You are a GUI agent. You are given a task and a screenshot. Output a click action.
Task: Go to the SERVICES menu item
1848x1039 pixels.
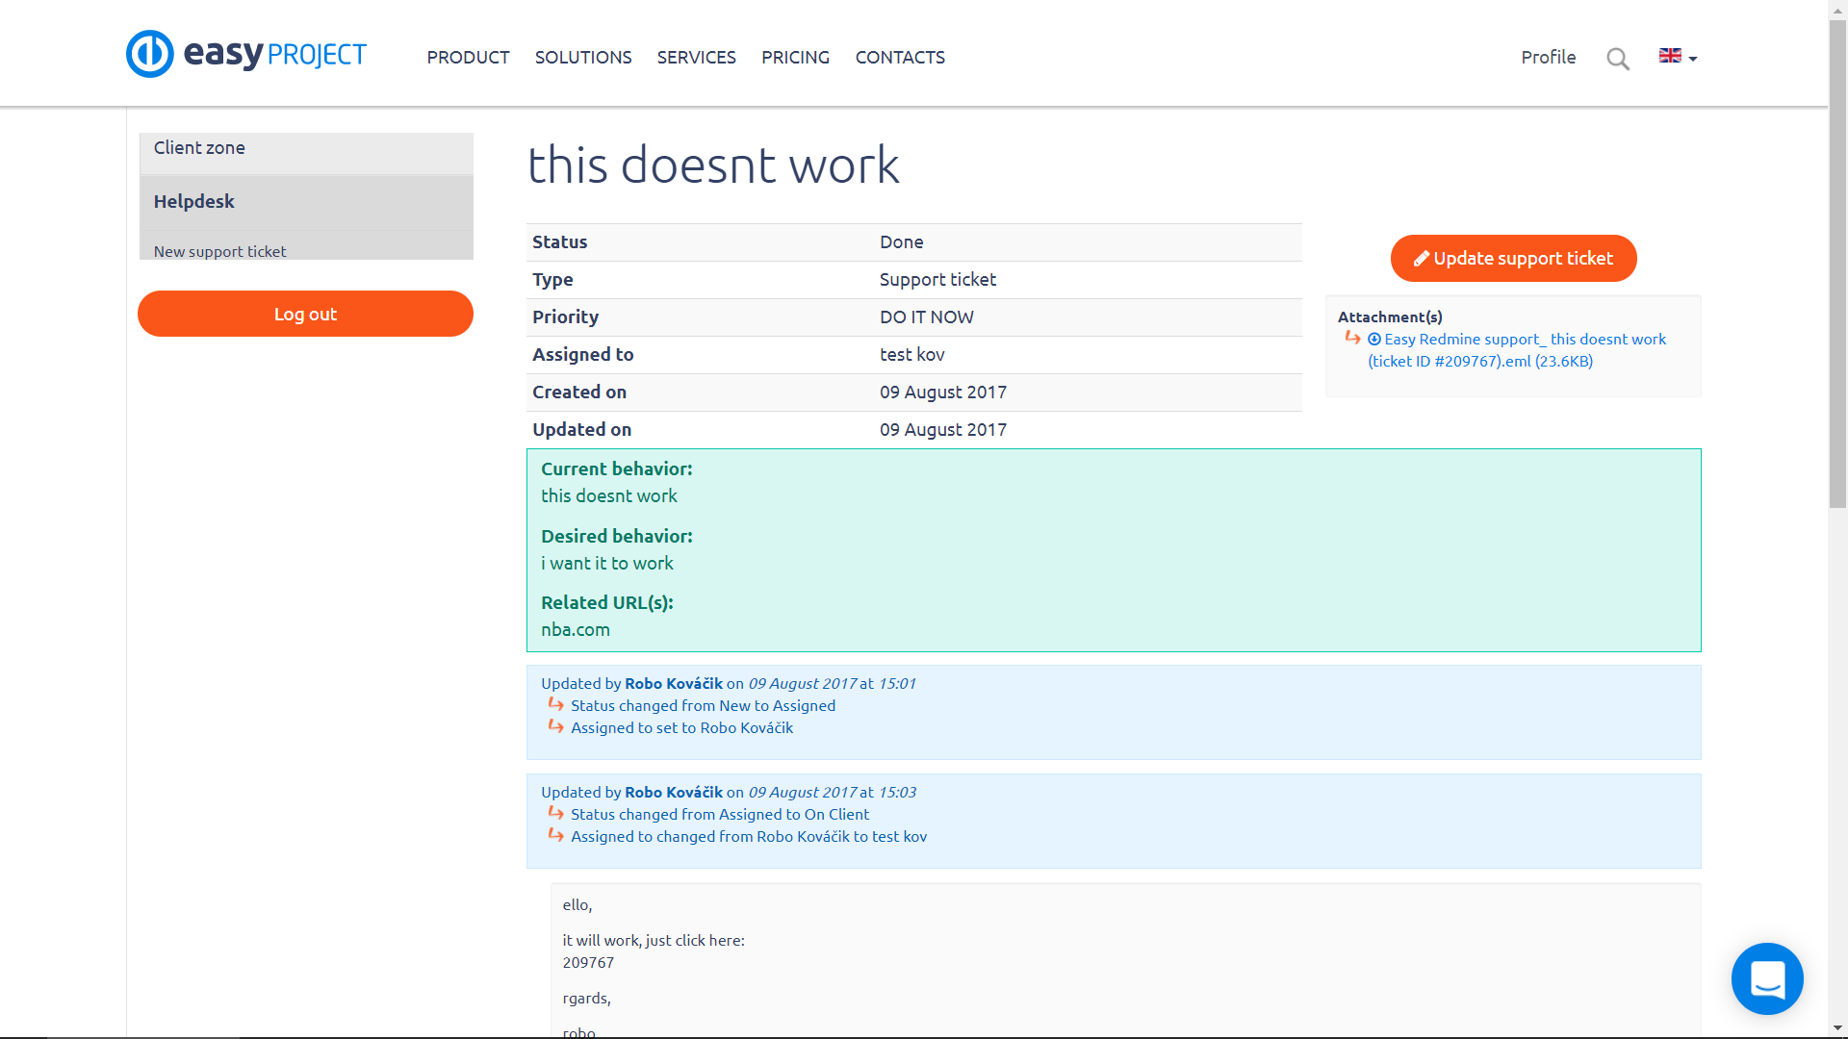pos(696,58)
